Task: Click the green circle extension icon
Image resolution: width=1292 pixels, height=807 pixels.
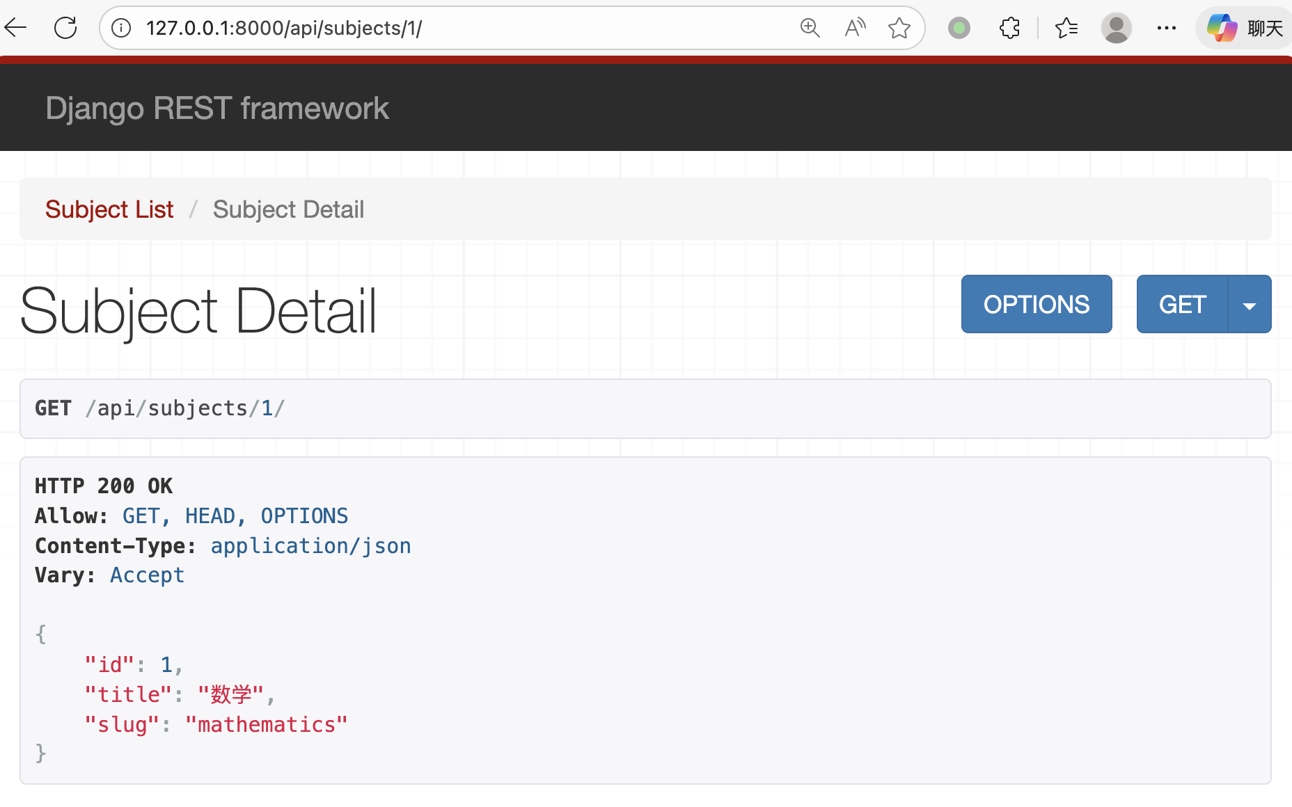Action: [x=959, y=28]
